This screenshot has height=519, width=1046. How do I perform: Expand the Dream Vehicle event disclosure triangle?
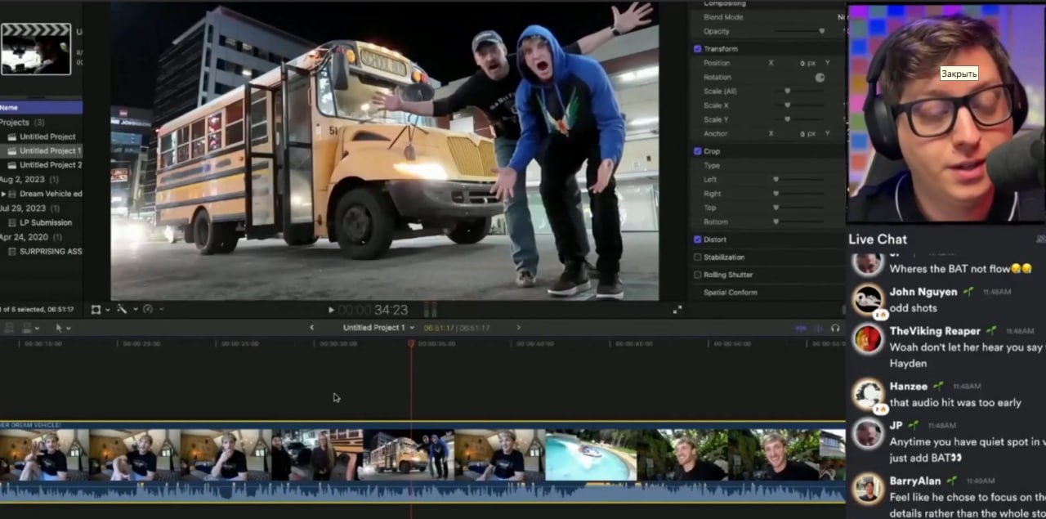(x=3, y=194)
